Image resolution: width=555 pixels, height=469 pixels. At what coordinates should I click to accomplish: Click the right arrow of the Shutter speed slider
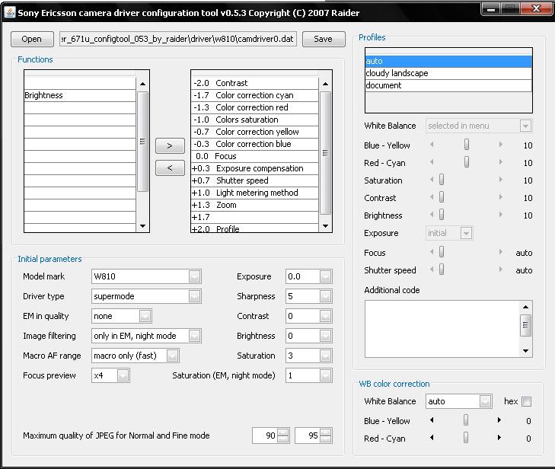pos(500,270)
